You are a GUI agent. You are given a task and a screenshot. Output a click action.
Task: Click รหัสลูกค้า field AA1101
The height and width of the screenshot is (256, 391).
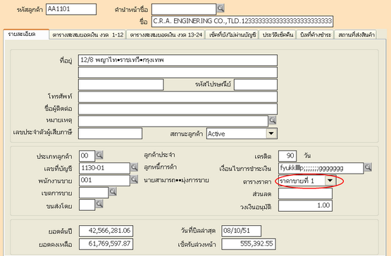point(71,9)
